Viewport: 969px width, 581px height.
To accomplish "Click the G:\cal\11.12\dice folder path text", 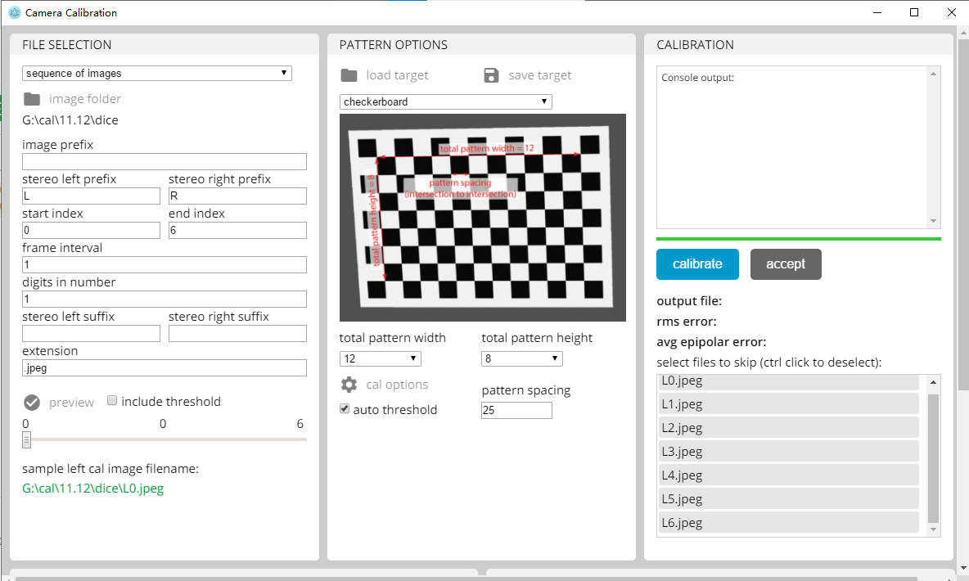I will click(70, 120).
